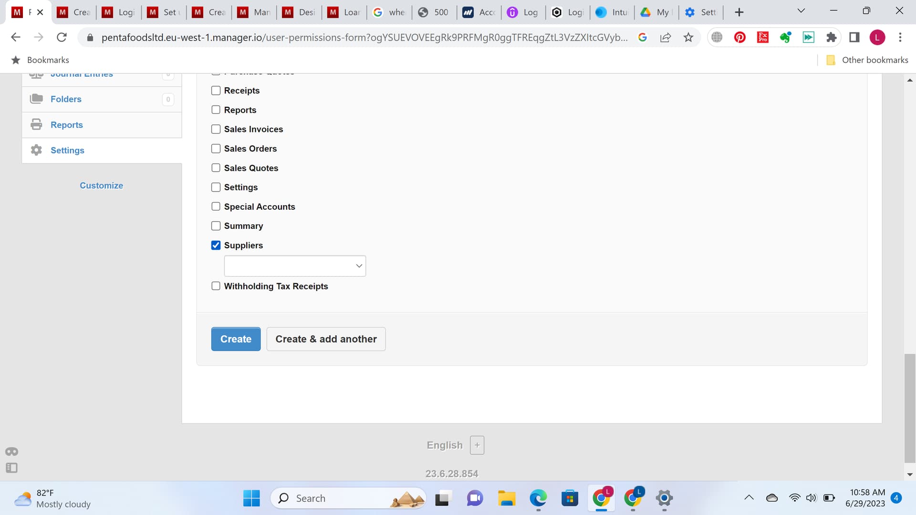Click the Customize link in sidebar
916x515 pixels.
(101, 185)
